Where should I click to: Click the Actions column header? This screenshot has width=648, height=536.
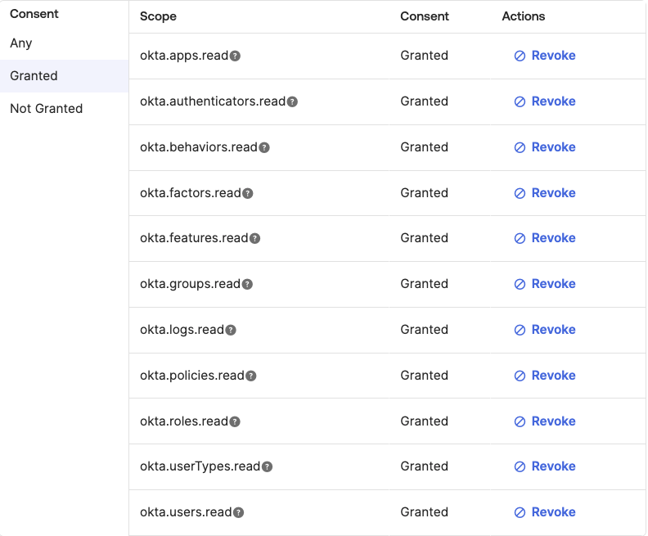coord(523,16)
